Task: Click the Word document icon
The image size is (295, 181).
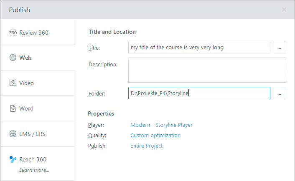Action: coord(13,108)
